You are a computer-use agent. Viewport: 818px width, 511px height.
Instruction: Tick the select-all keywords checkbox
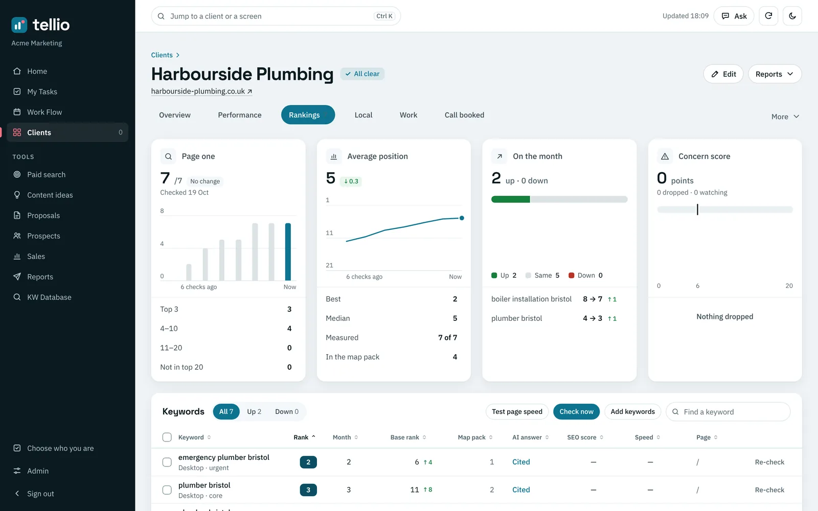tap(167, 437)
